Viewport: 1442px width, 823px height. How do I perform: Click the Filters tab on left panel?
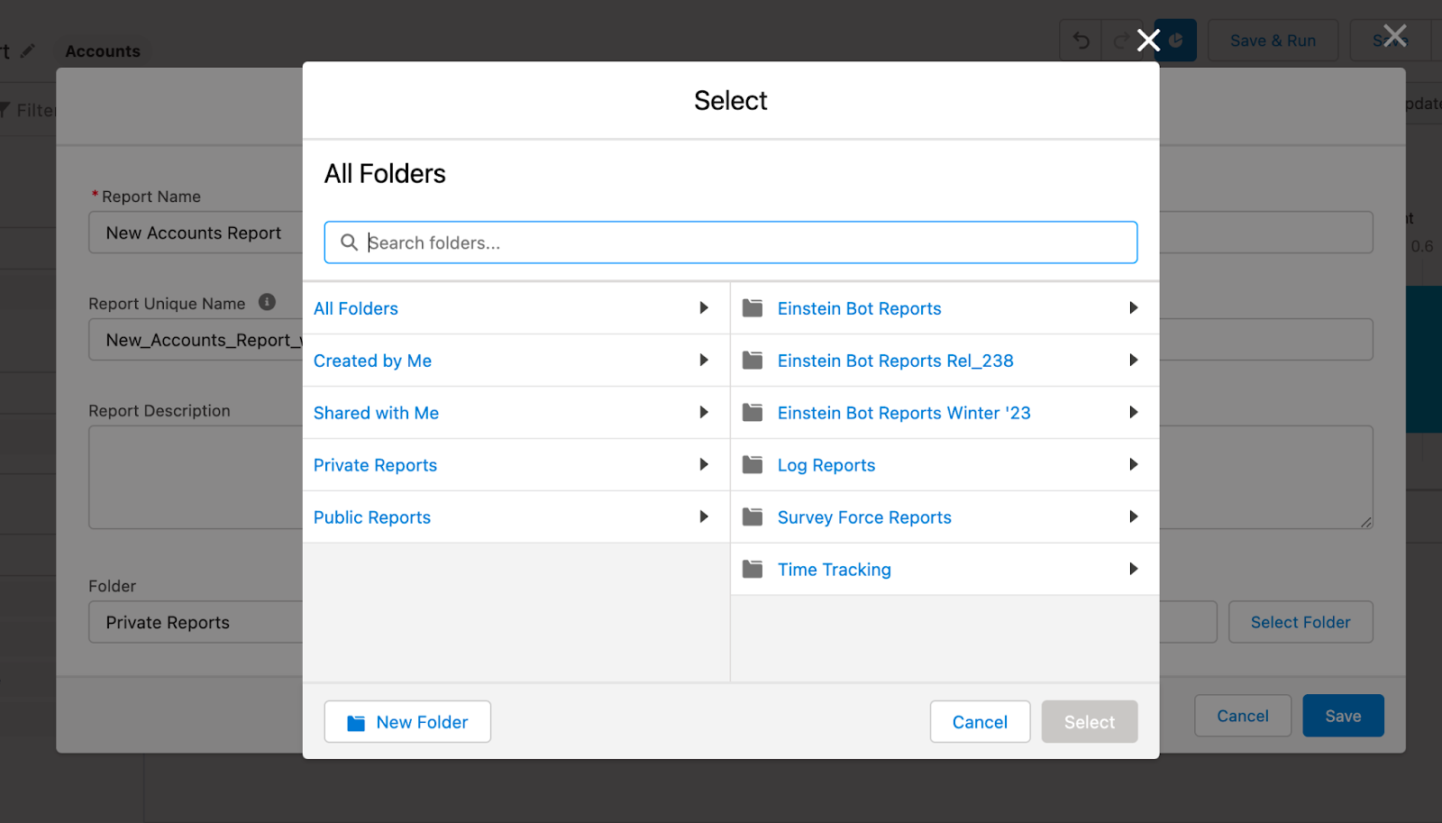coord(29,110)
